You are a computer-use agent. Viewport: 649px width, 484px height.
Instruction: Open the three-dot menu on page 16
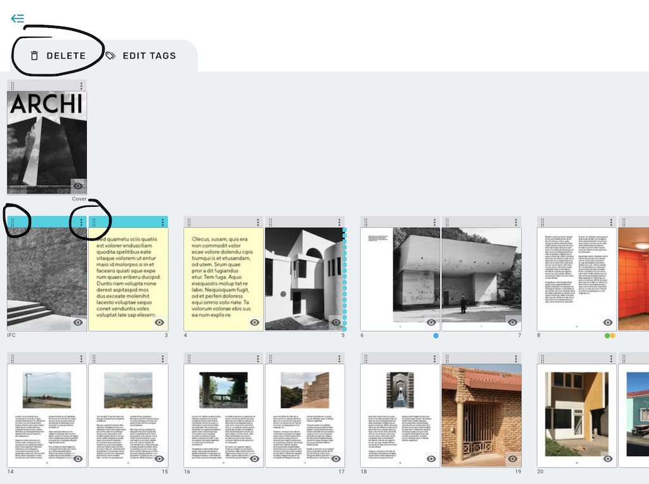[x=257, y=358]
